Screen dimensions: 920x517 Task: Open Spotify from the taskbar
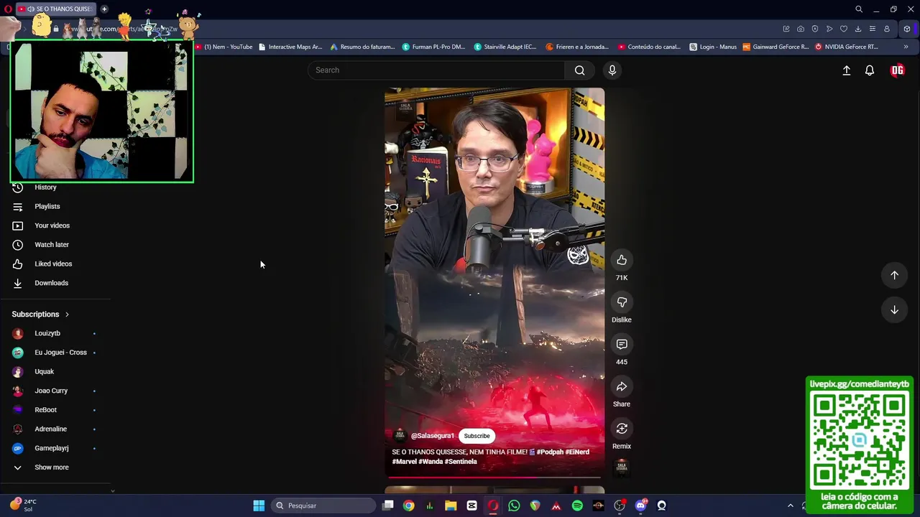point(577,506)
